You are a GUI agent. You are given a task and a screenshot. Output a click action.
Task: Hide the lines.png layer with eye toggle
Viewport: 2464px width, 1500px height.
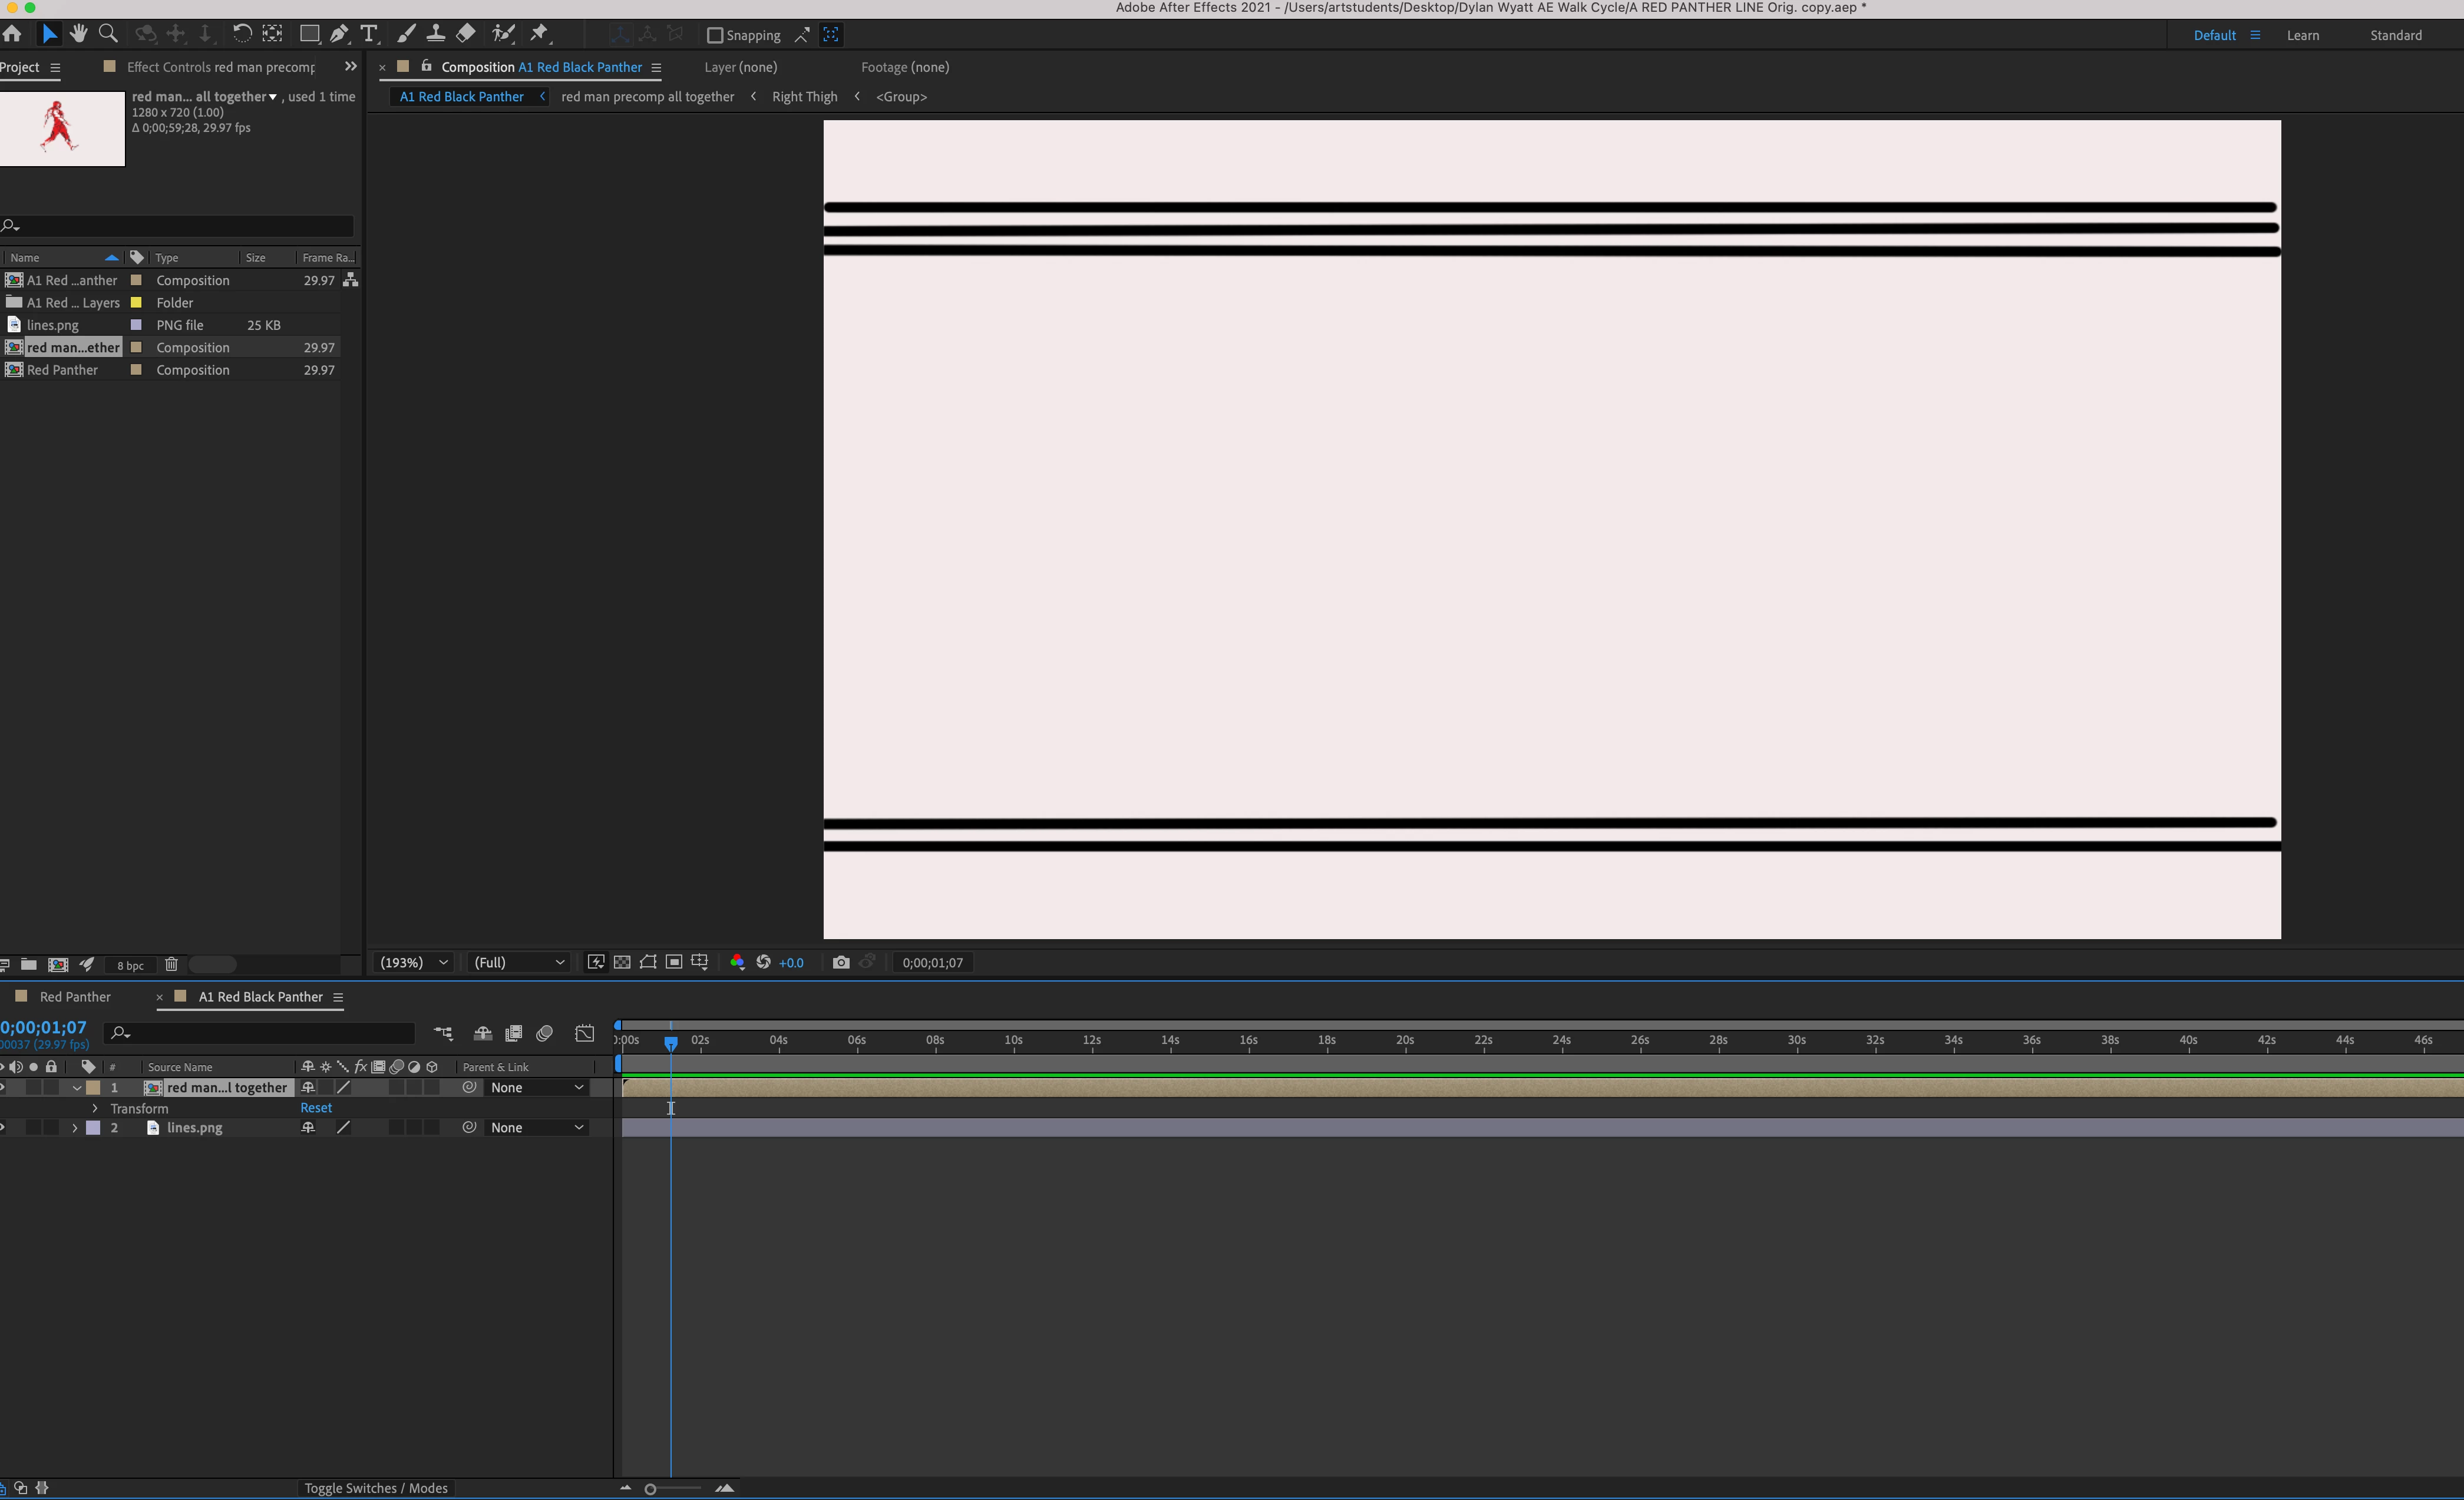[3, 1127]
